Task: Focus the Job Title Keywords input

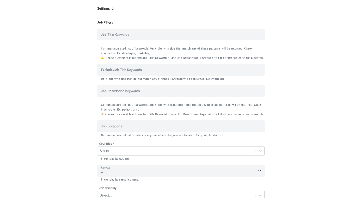Action: (x=181, y=35)
